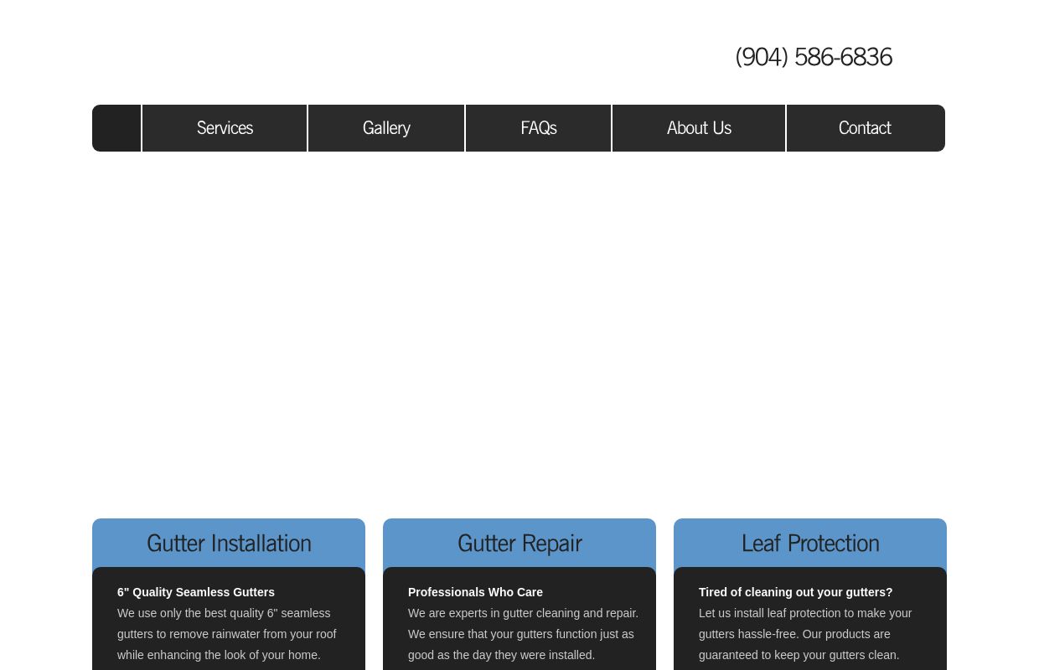Navigate to the About Us page
1039x670 pixels.
pos(699,128)
